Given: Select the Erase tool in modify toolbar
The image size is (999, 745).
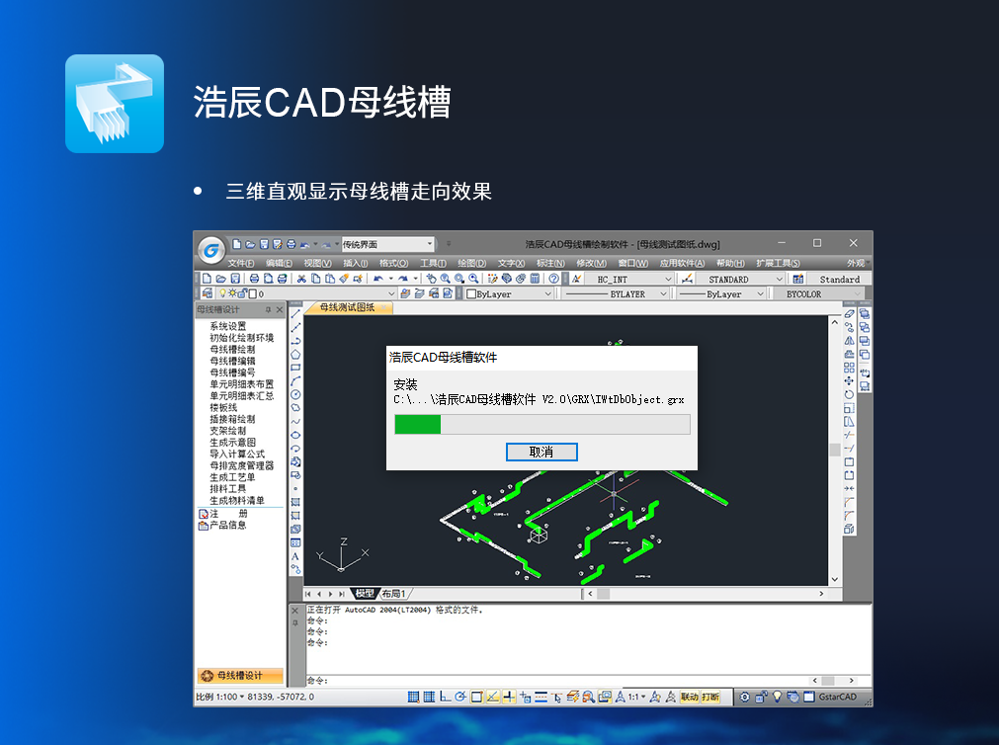Looking at the screenshot, I should [849, 313].
